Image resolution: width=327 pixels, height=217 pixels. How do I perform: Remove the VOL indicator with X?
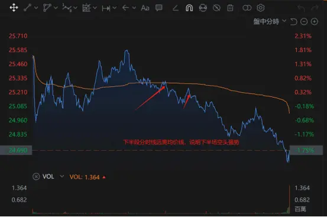click(36, 177)
